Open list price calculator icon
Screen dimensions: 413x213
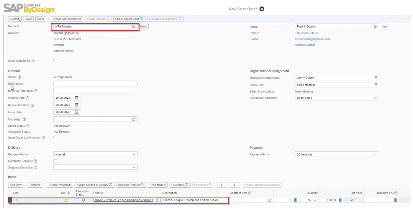click(340, 200)
